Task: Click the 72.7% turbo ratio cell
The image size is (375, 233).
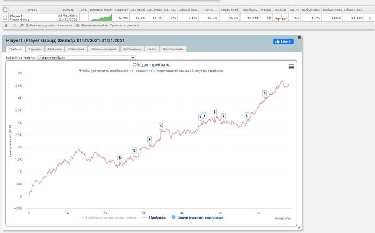Action: 230,18
